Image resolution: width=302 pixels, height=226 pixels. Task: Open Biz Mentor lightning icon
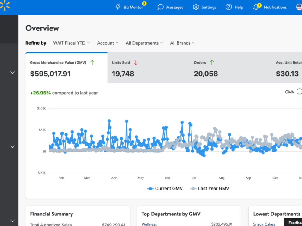[x=118, y=7]
